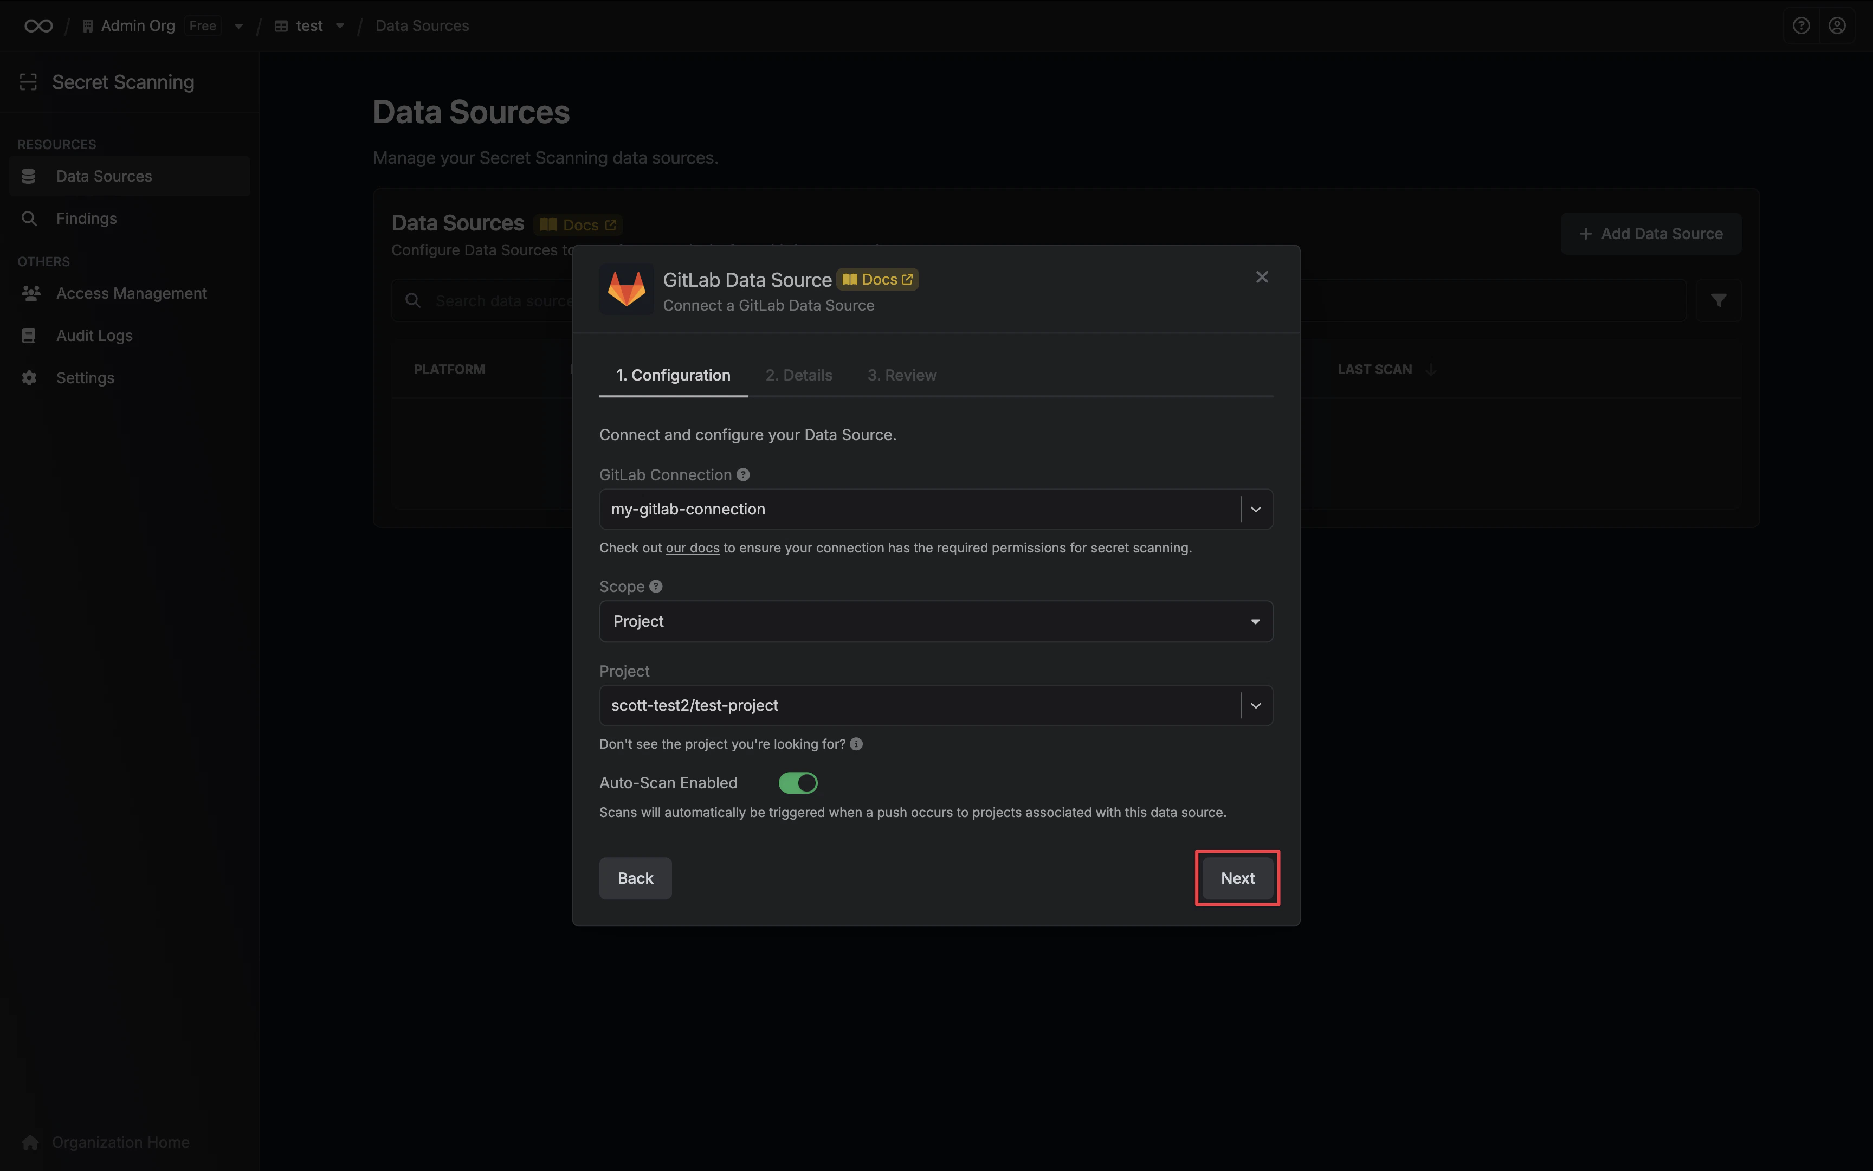Expand the Project selector chevron

tap(1255, 705)
